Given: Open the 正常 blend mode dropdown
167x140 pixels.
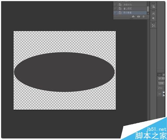Looking at the screenshot, I should [x=161, y=83].
